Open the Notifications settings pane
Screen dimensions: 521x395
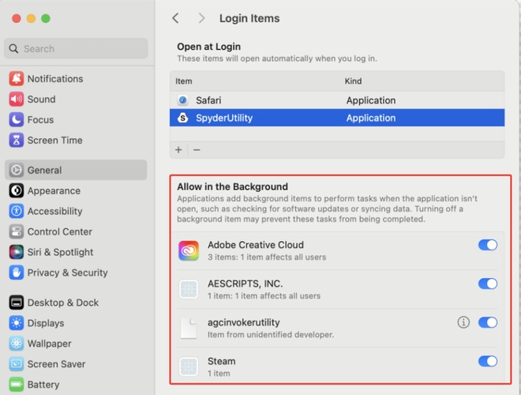(x=76, y=79)
